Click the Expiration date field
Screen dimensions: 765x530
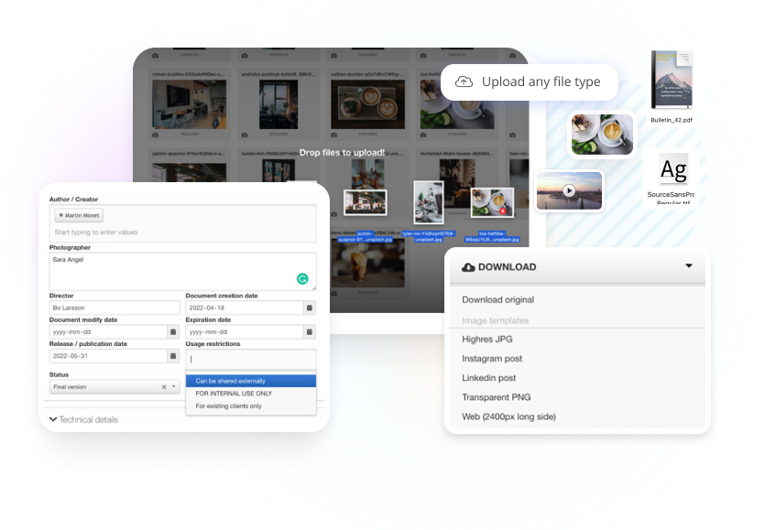click(x=245, y=331)
